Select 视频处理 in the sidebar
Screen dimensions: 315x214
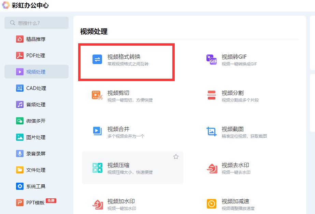pos(37,72)
